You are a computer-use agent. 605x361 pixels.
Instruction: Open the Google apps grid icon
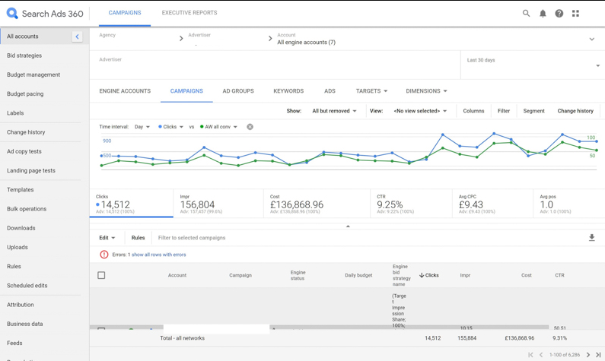(x=575, y=14)
